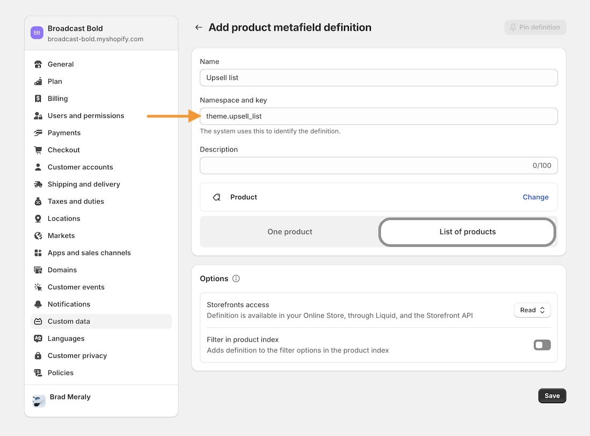Click the Customer privacy lock icon
This screenshot has height=436, width=590.
tap(38, 356)
